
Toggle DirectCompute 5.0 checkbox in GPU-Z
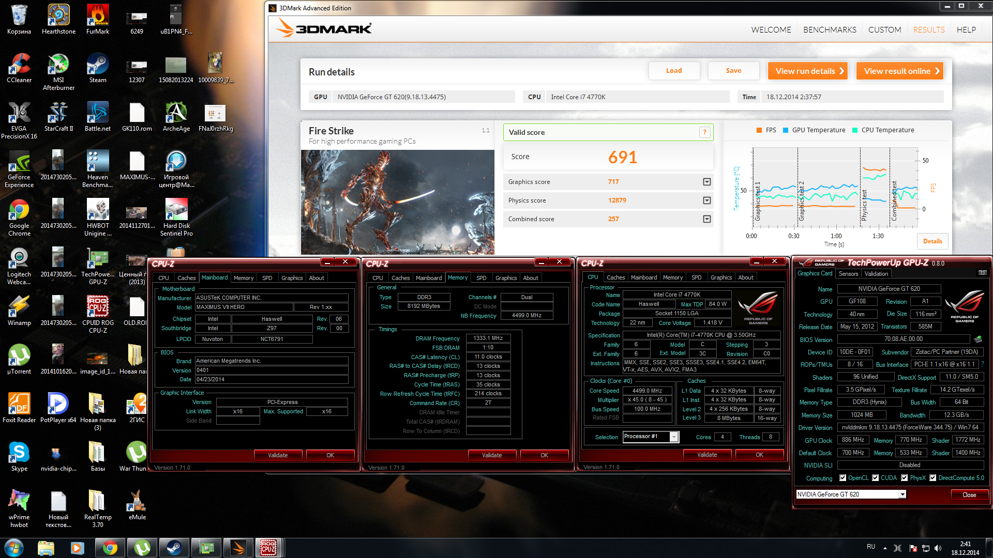tap(933, 478)
